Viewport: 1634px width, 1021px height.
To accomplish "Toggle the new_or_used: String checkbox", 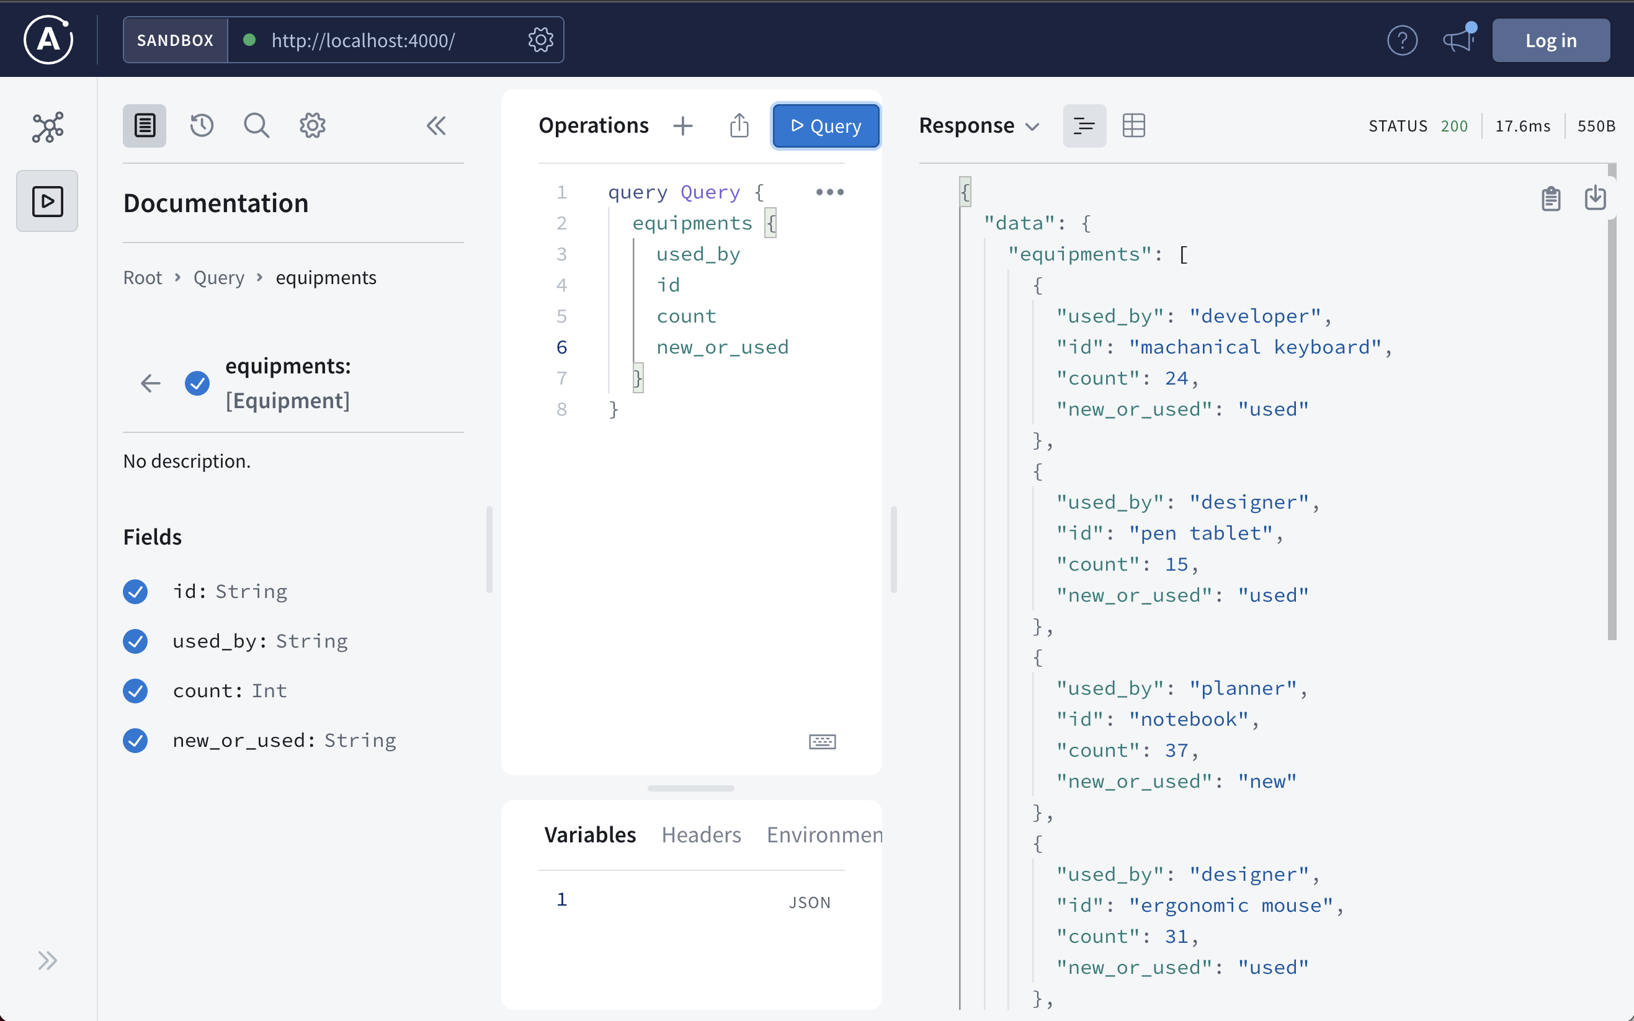I will point(136,741).
